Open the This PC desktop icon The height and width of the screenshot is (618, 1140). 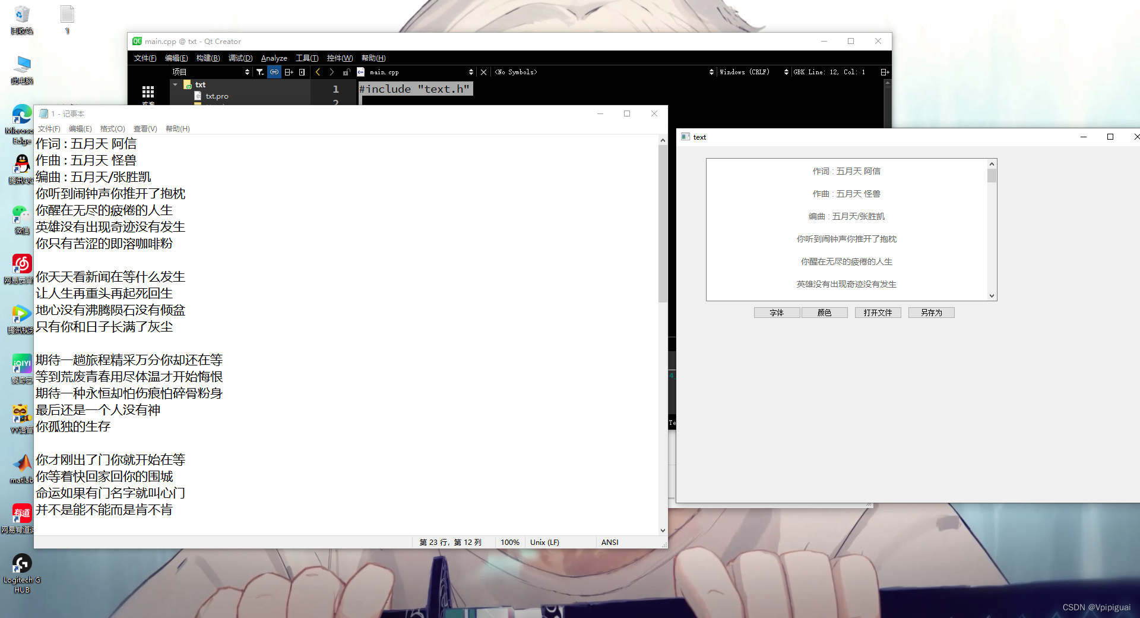click(22, 70)
